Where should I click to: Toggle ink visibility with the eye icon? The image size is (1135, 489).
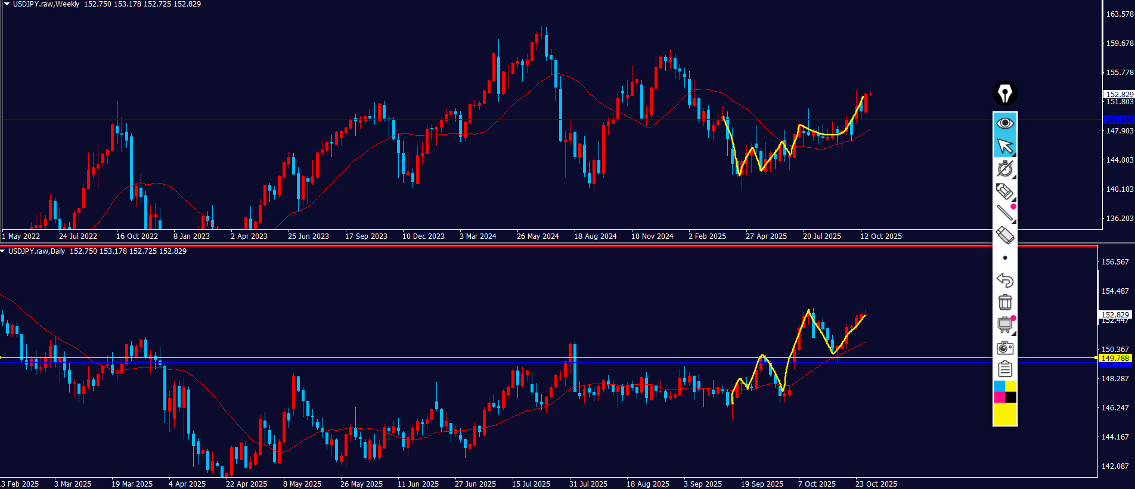pyautogui.click(x=1004, y=123)
